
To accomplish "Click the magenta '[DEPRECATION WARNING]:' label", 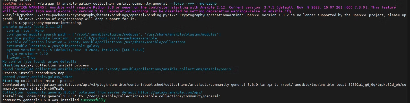I will coord(25,7).
